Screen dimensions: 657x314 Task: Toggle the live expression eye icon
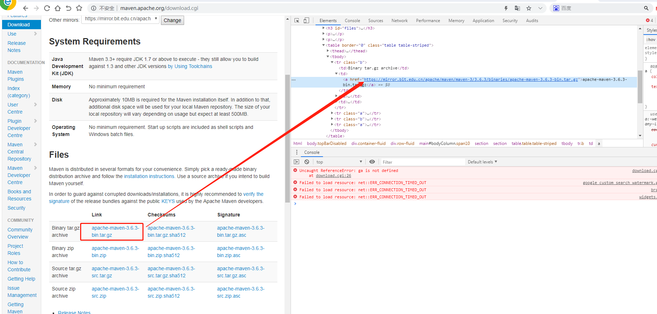[372, 162]
